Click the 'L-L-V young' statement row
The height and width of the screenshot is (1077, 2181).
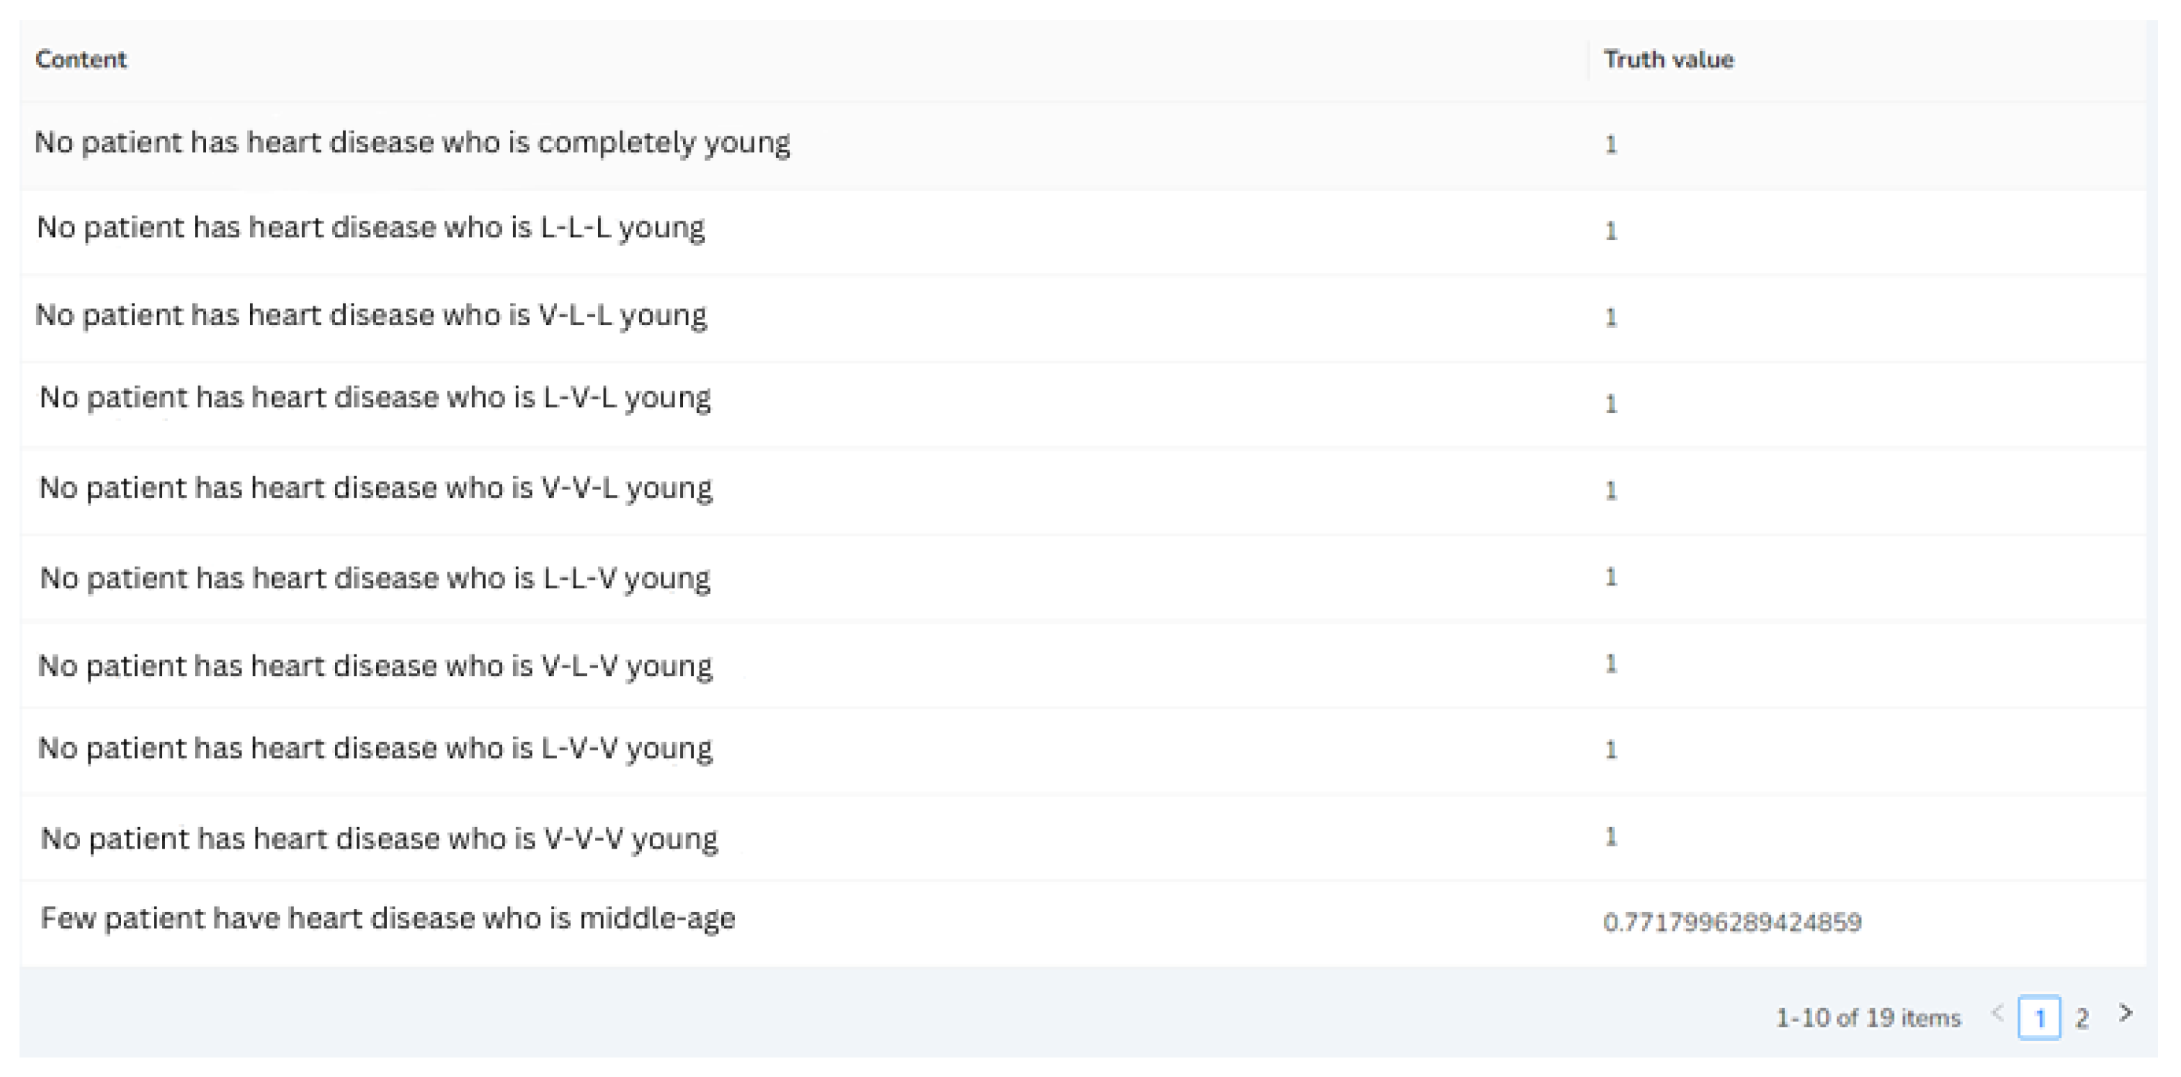375,579
